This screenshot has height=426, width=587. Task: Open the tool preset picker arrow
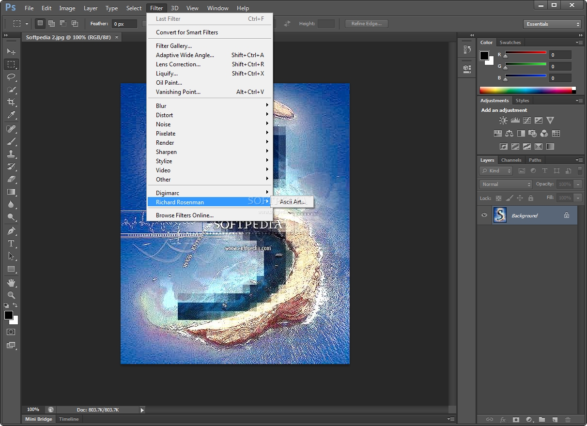[x=27, y=24]
